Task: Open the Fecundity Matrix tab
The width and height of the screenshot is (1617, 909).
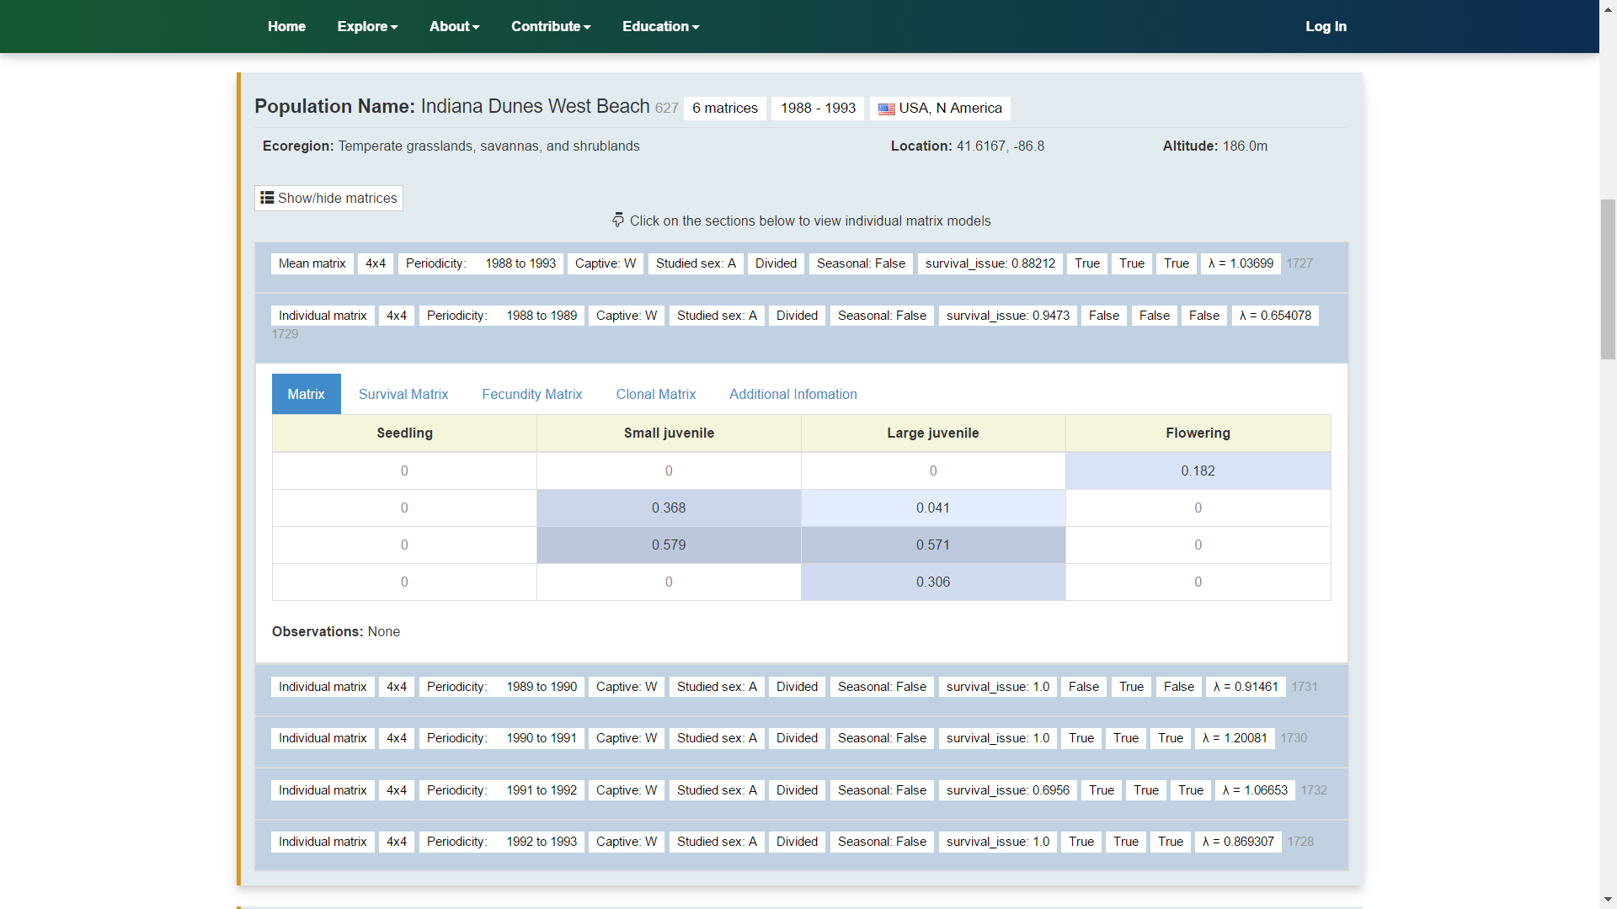Action: pos(531,394)
